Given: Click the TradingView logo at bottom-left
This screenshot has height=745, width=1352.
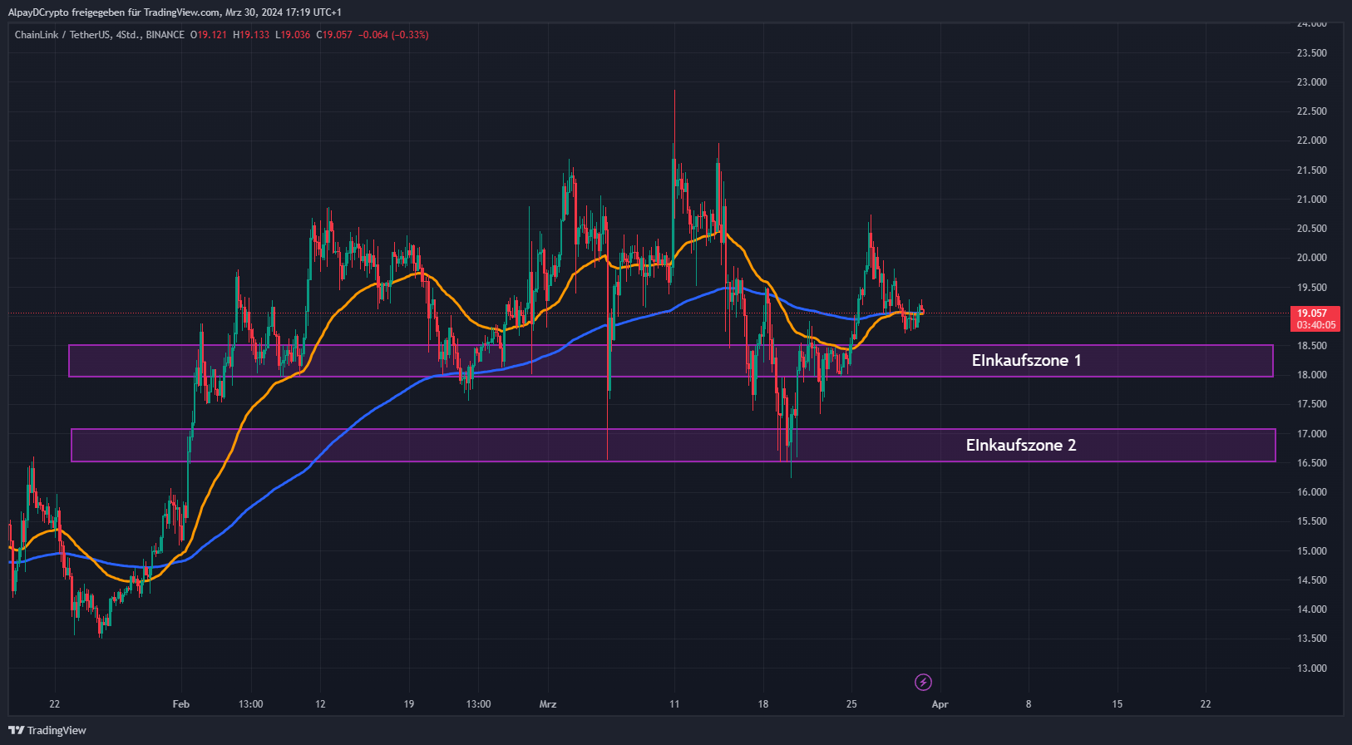Looking at the screenshot, I should tap(47, 730).
